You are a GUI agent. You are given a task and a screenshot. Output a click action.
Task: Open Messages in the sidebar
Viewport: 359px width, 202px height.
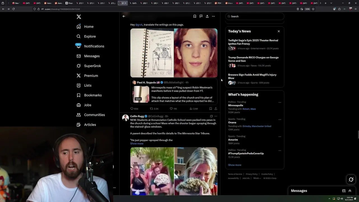click(88, 56)
